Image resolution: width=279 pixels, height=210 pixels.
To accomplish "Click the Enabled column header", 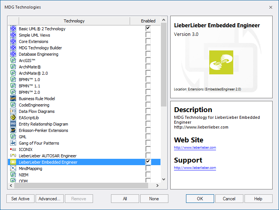I will pyautogui.click(x=148, y=21).
